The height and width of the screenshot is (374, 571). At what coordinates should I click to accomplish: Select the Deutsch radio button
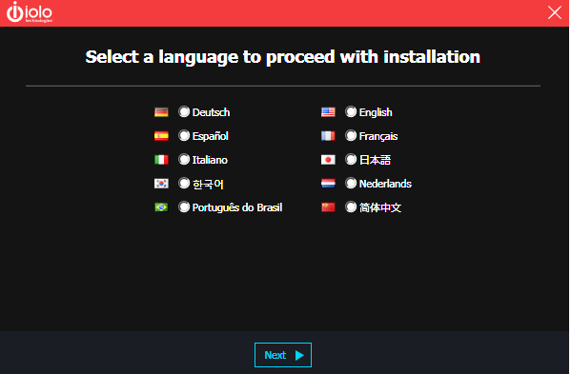[x=184, y=111]
